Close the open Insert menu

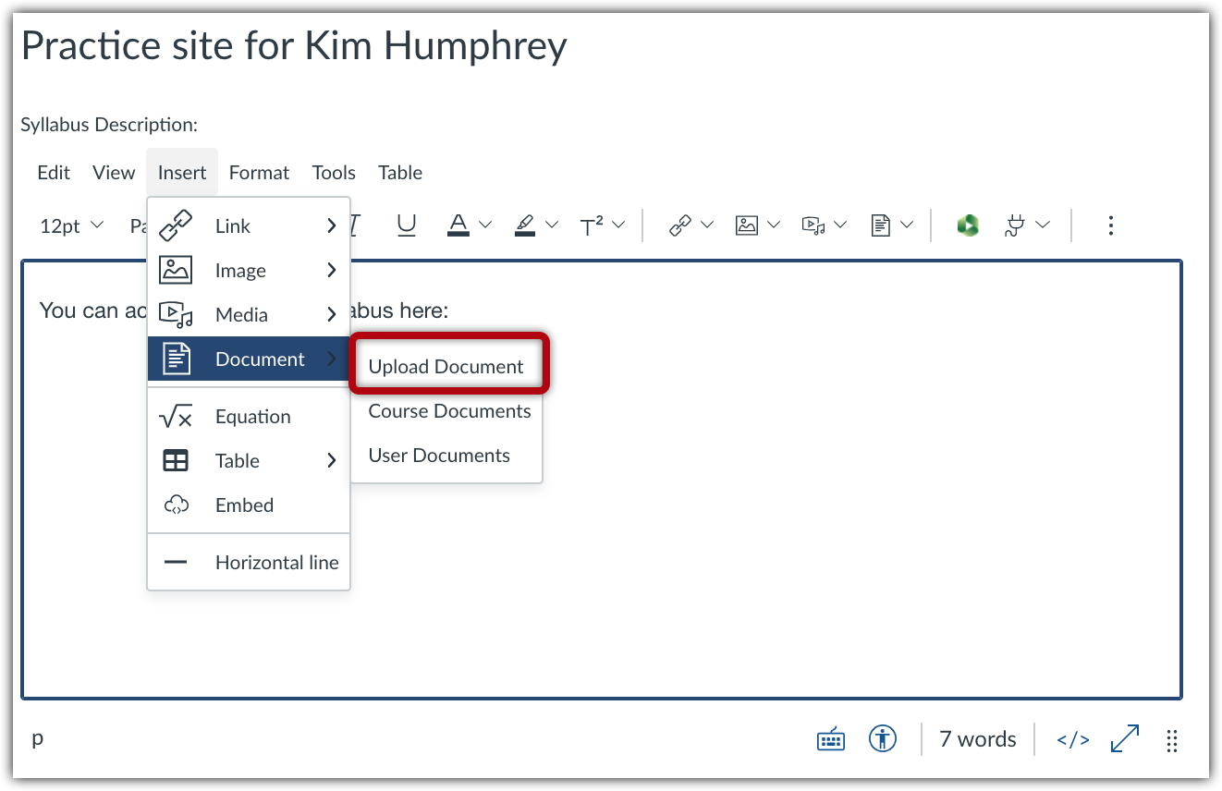click(x=182, y=173)
